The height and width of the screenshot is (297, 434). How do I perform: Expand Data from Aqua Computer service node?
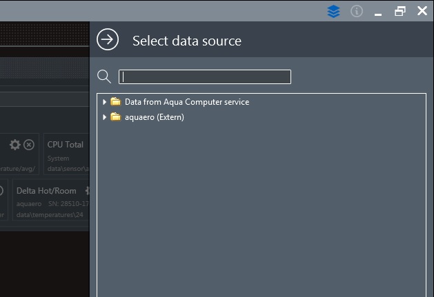(104, 102)
